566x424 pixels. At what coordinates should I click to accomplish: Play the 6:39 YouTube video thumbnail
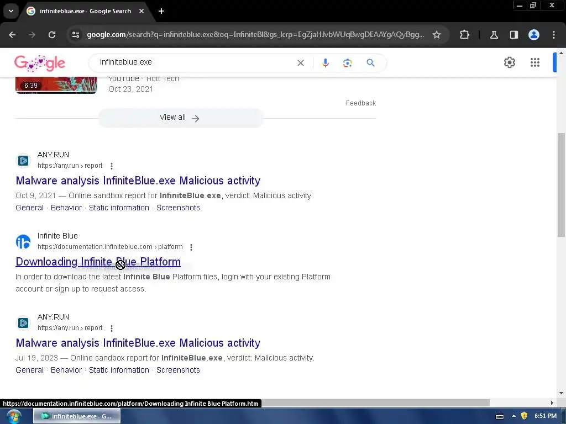click(56, 85)
